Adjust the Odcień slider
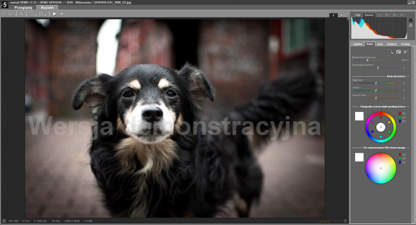The width and height of the screenshot is (416, 225). [376, 90]
